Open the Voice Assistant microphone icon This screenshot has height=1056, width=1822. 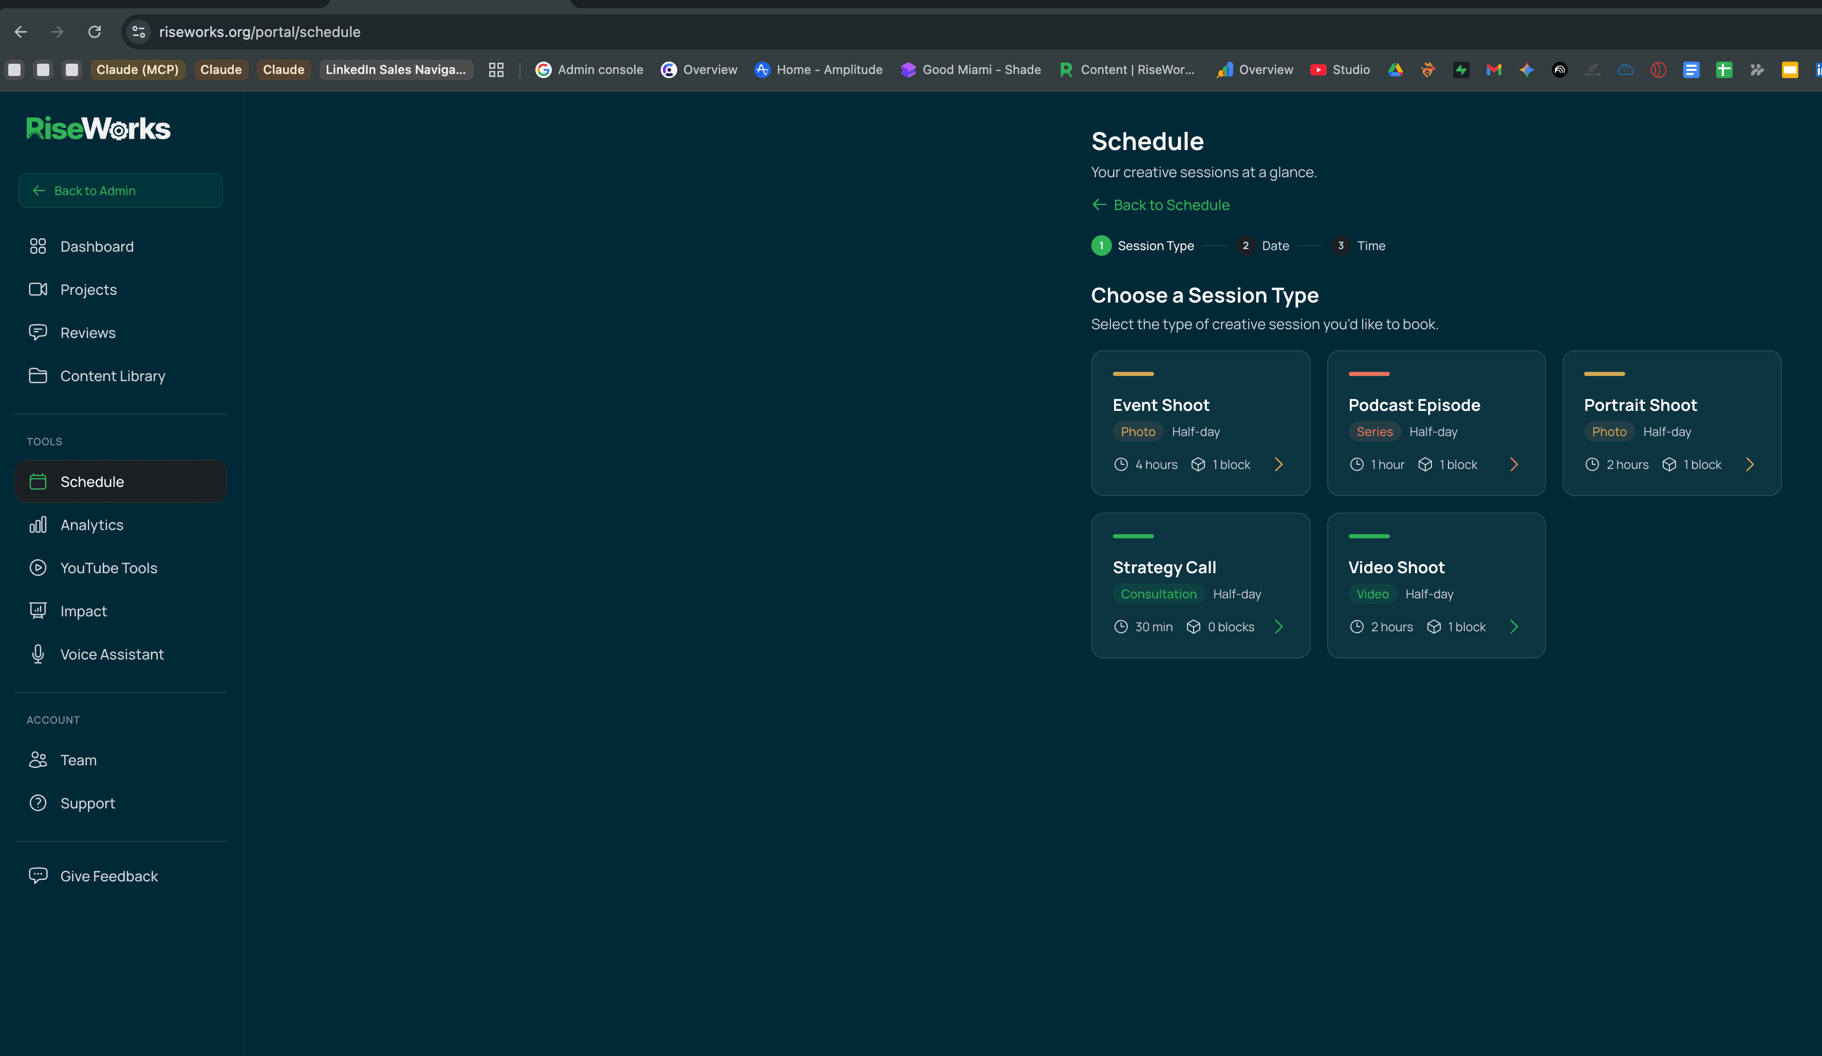pyautogui.click(x=38, y=654)
